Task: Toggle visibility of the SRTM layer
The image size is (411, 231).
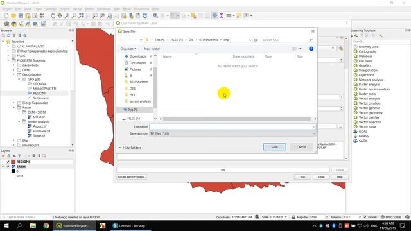Action: pos(8,167)
